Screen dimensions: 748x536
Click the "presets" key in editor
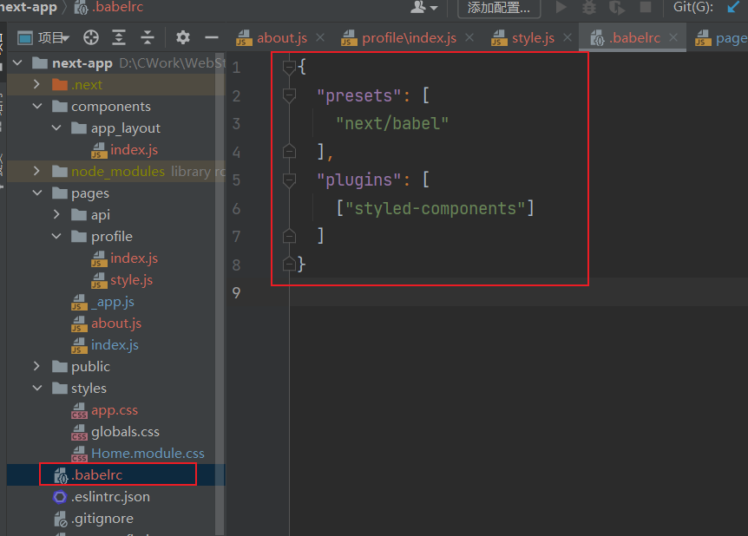click(x=359, y=95)
